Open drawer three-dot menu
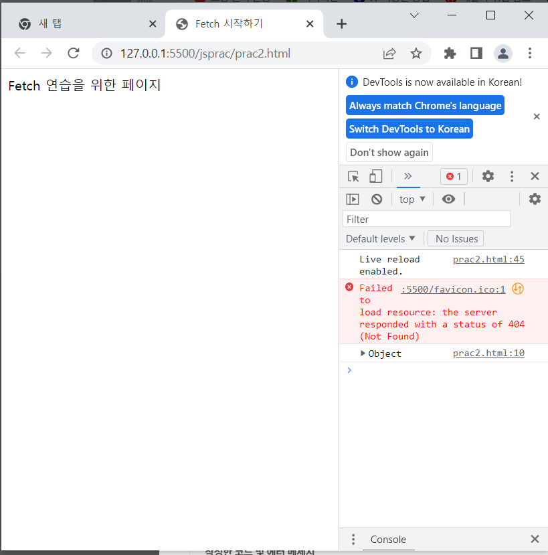 point(353,539)
